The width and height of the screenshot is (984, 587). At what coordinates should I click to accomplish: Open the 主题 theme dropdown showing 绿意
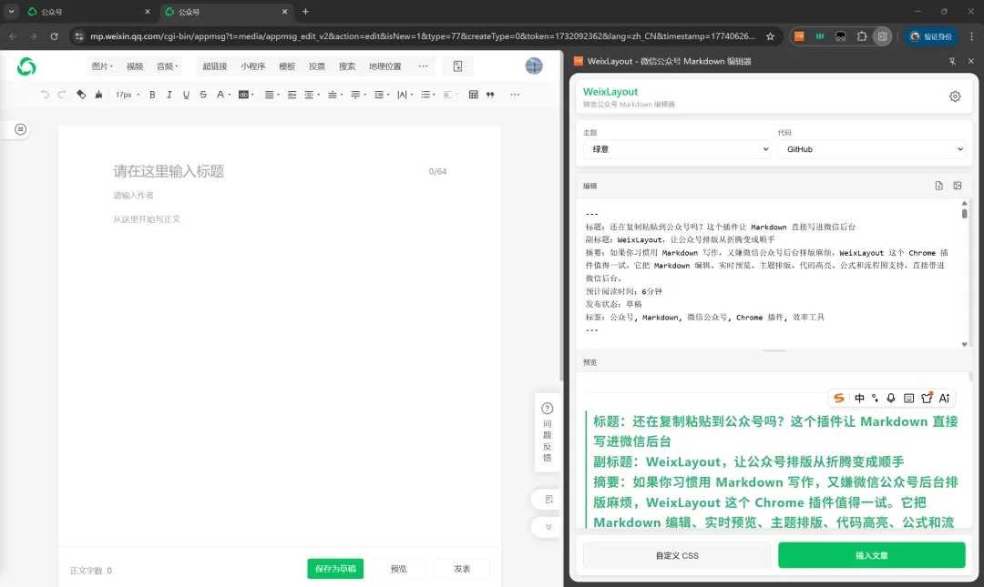tap(677, 149)
